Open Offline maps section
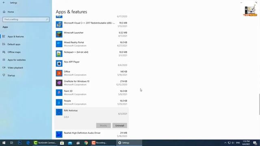This screenshot has width=260, height=146. [x=14, y=52]
